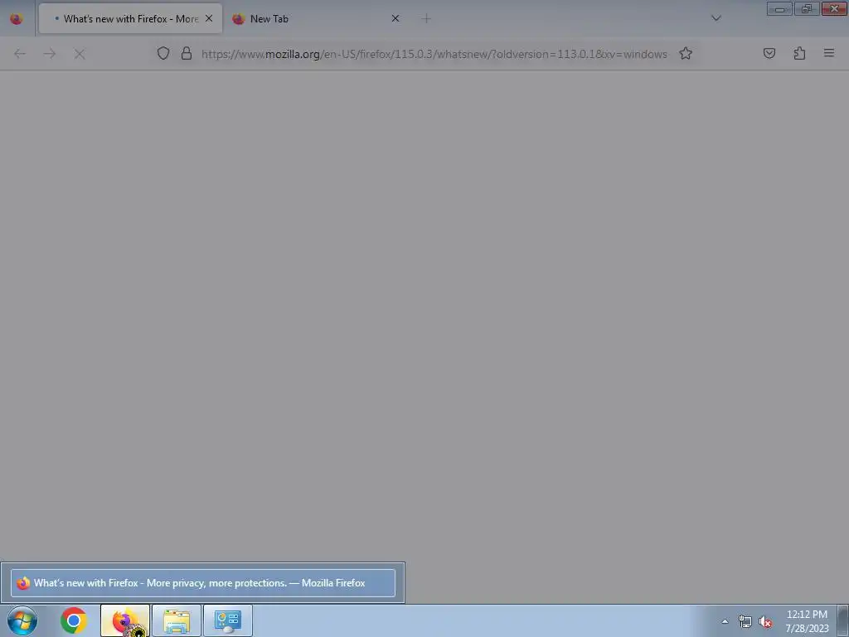
Task: Open the Extensions puzzle menu
Action: coord(799,53)
